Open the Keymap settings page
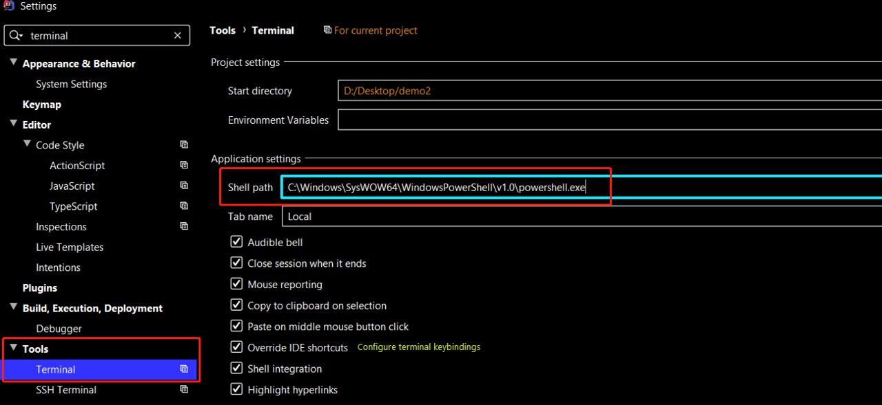 (42, 105)
